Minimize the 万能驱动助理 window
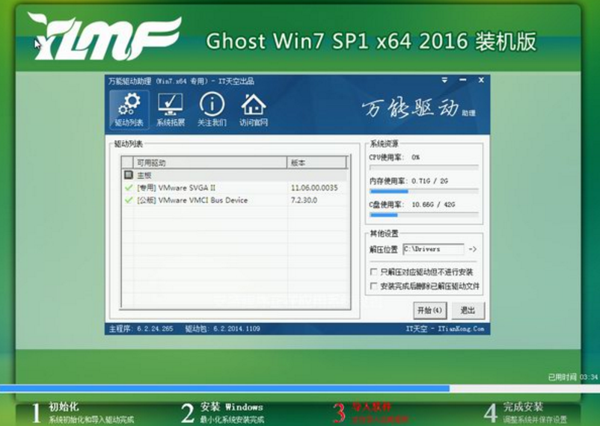This screenshot has width=600, height=426. [462, 80]
